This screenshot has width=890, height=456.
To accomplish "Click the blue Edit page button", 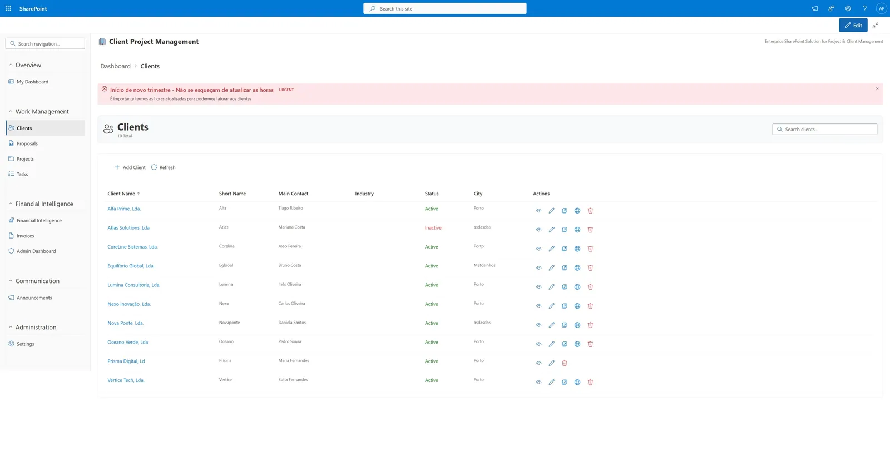I will coord(853,25).
